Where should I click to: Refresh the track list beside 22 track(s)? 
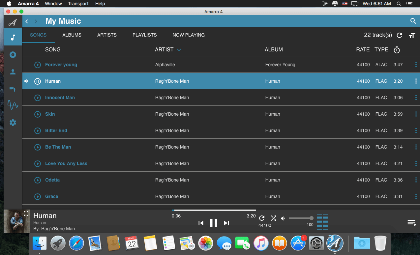click(399, 35)
